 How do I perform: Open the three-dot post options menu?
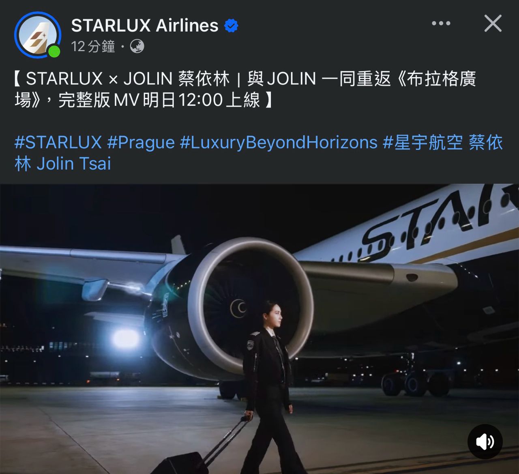point(441,24)
